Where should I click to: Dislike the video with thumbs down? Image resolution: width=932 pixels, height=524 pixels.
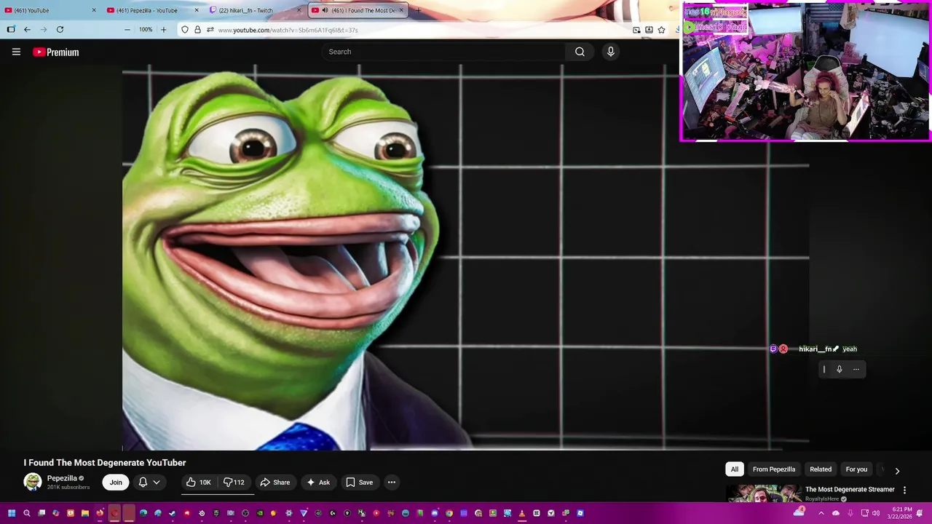click(x=234, y=482)
